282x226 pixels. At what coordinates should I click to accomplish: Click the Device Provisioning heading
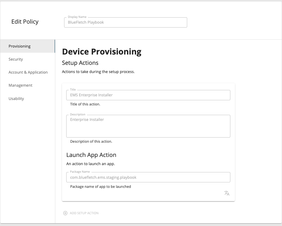pyautogui.click(x=101, y=52)
